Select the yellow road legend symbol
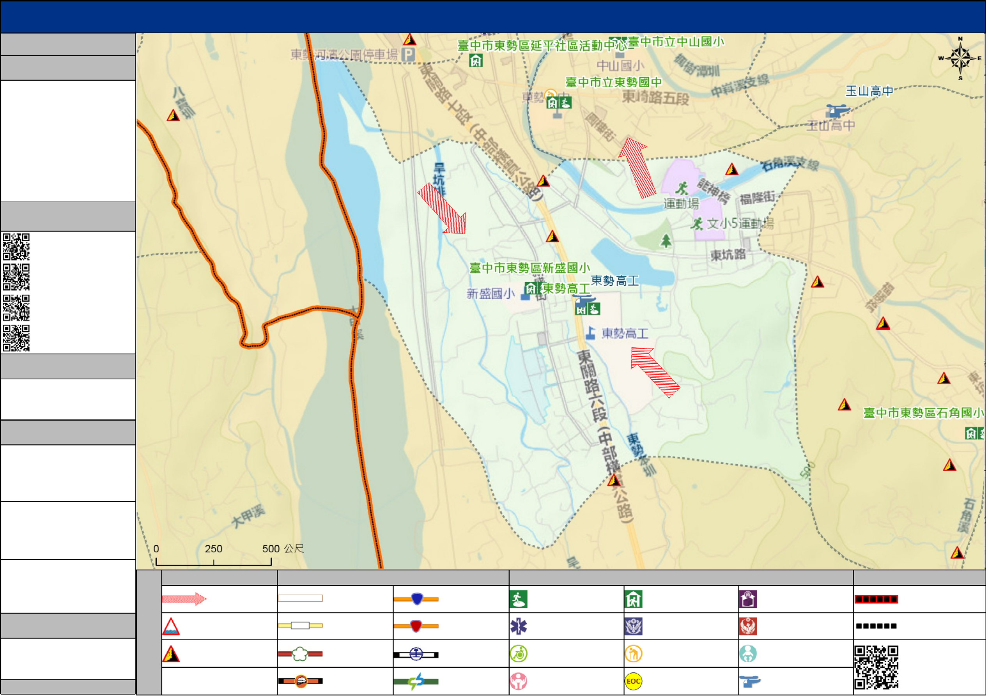Image resolution: width=988 pixels, height=697 pixels. point(300,626)
